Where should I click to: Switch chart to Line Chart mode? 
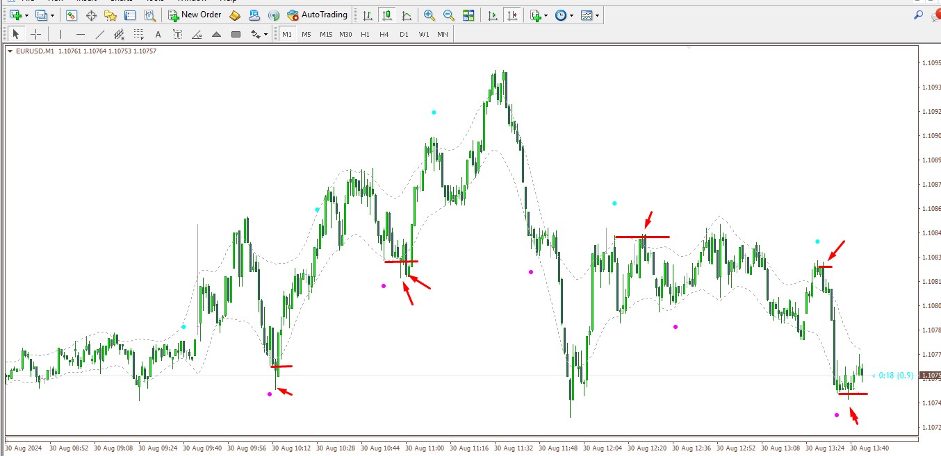pyautogui.click(x=407, y=15)
